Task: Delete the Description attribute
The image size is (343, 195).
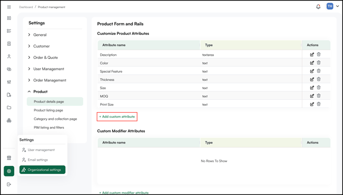Action: tap(319, 54)
